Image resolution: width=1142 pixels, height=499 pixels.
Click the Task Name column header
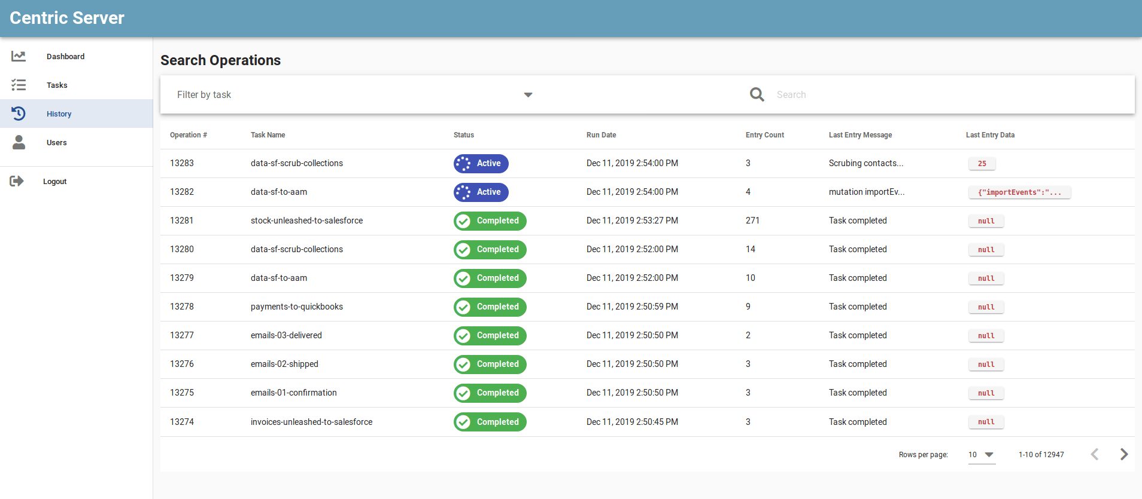268,135
